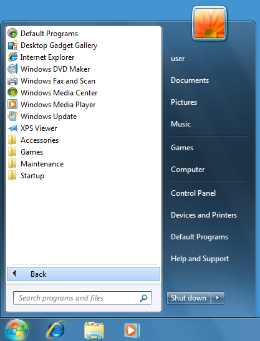The width and height of the screenshot is (260, 341).
Task: Click the Shut down button
Action: coord(189,298)
